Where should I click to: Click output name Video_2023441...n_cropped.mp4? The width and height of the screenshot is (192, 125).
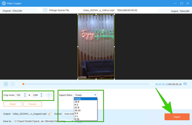click(29, 114)
